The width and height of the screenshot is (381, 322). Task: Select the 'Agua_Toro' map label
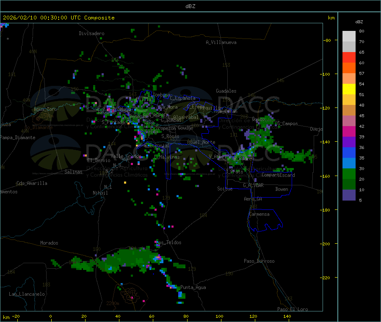tap(45, 109)
